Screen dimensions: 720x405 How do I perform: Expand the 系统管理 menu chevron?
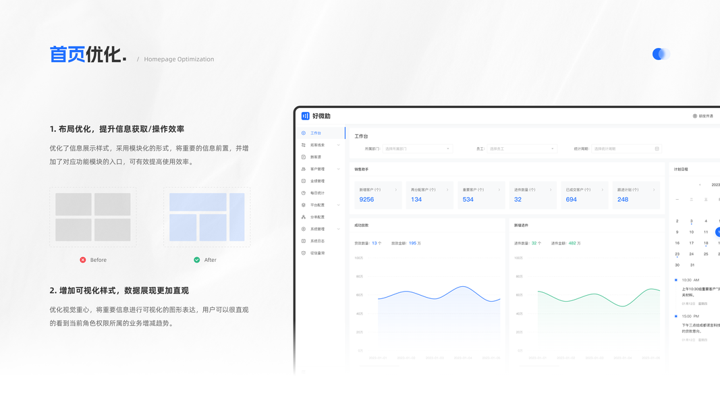tap(339, 229)
